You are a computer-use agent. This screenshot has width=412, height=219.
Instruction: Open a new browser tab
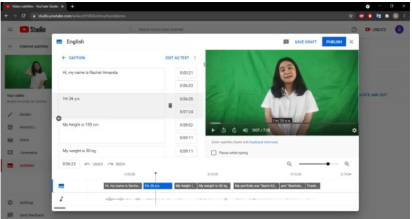coord(72,6)
